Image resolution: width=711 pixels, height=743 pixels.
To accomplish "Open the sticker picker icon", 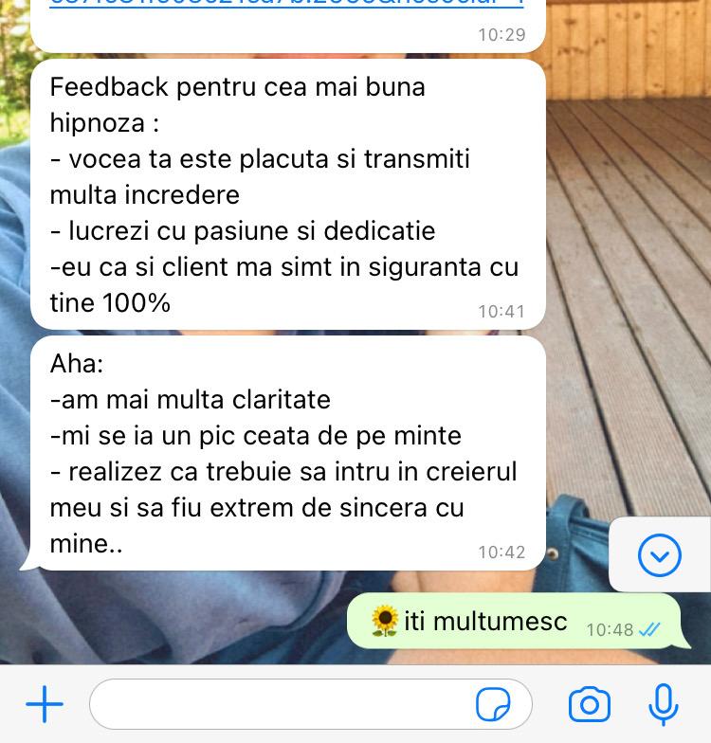I will point(493,705).
